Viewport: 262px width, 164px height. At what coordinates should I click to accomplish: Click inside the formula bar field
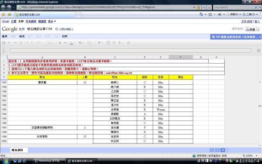pyautogui.click(x=130, y=50)
